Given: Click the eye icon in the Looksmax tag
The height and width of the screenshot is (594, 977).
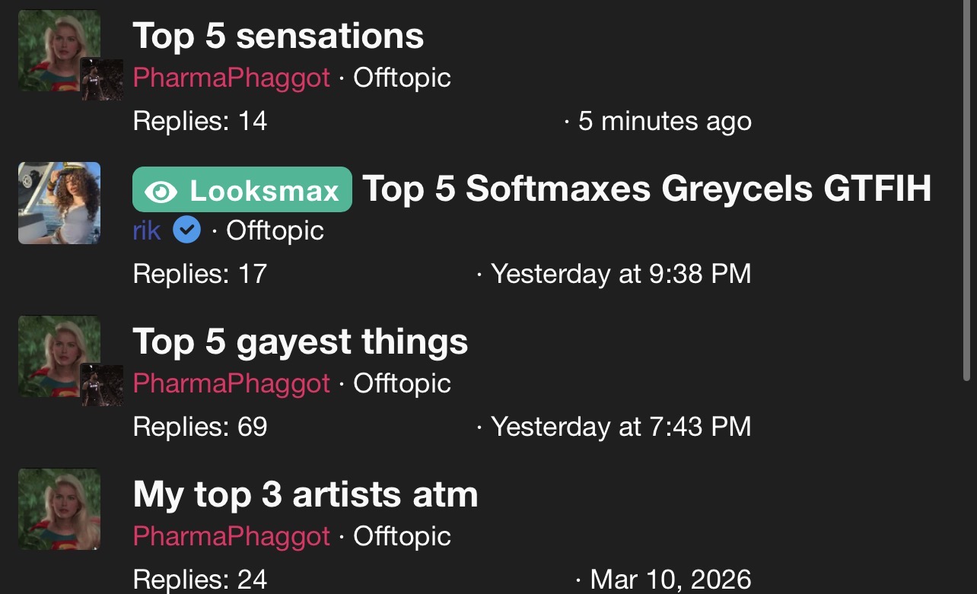Looking at the screenshot, I should coord(160,190).
